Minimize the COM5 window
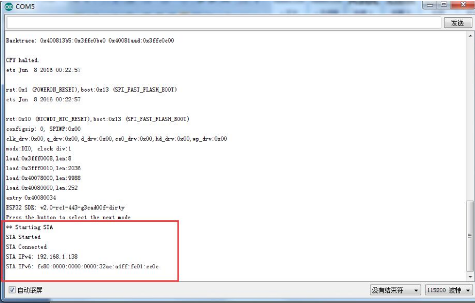 [x=430, y=4]
